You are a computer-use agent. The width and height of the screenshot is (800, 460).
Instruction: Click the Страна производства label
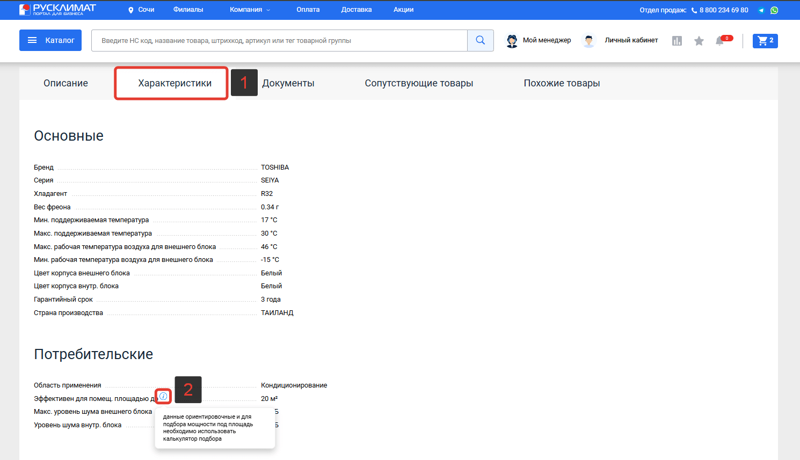68,313
